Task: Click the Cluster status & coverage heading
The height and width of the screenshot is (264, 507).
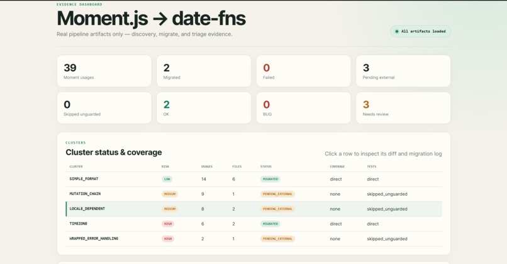Action: 114,152
